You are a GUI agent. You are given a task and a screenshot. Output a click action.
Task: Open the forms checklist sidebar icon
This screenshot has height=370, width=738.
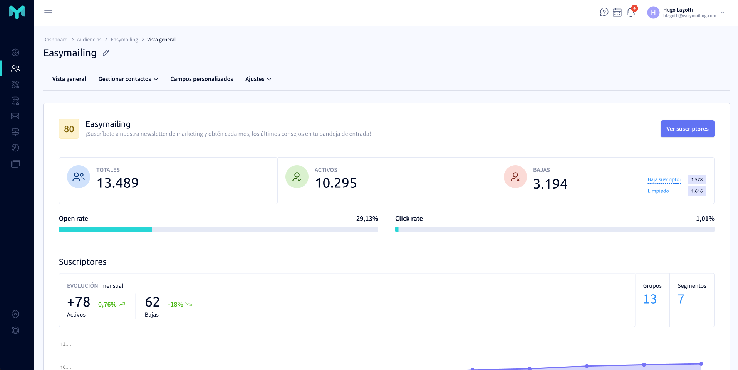(15, 101)
